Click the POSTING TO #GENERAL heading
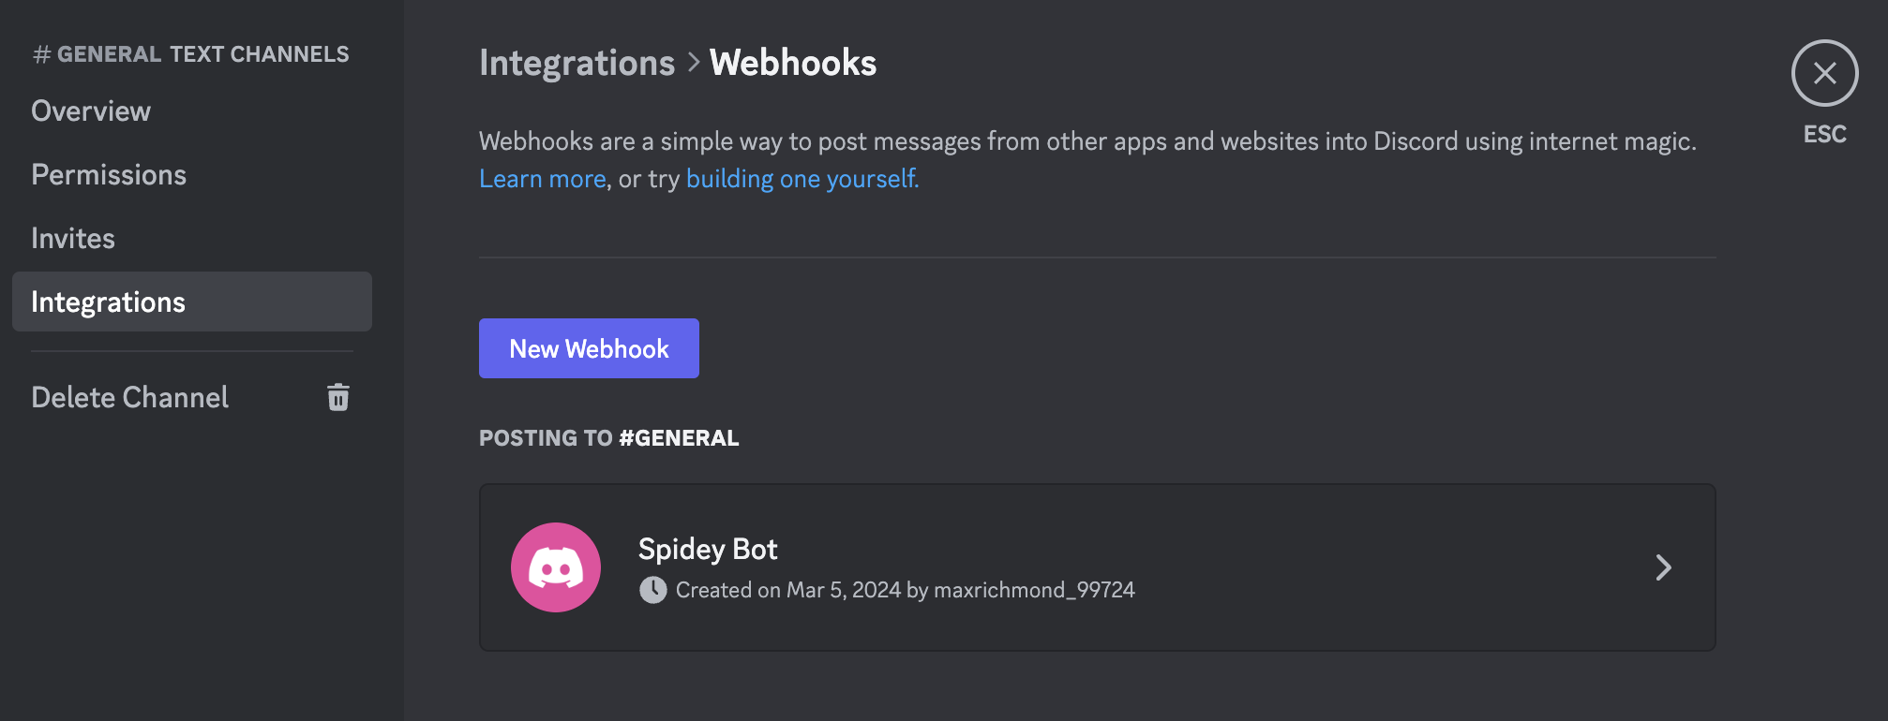 (609, 438)
